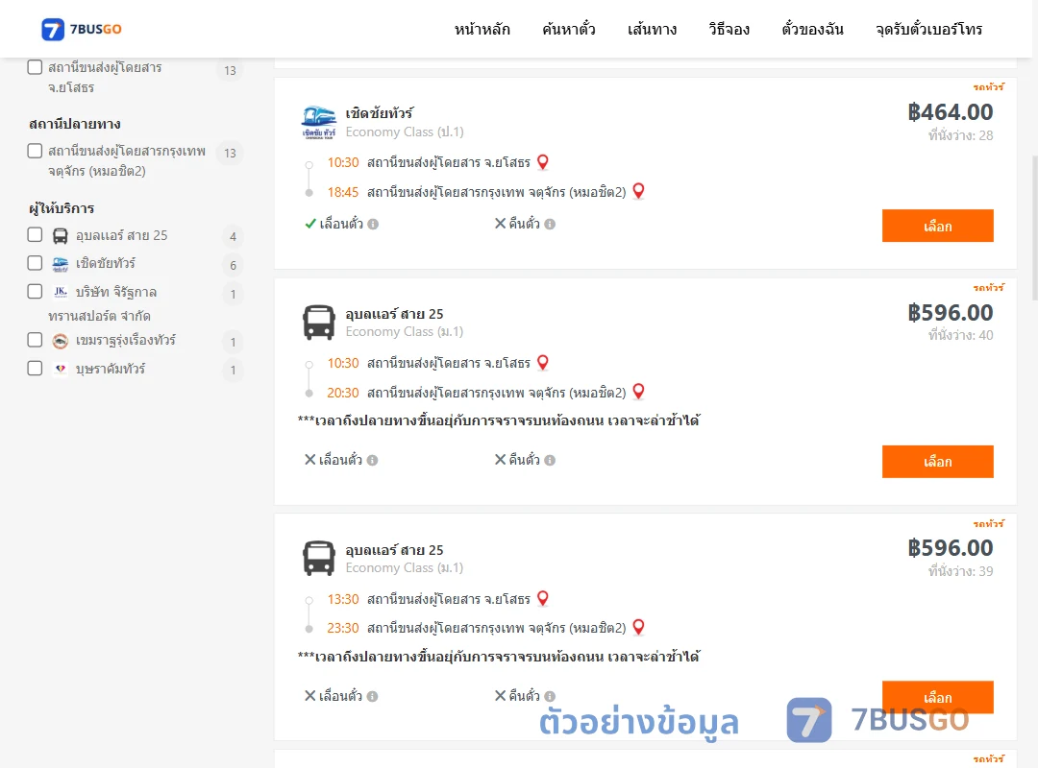
Task: Go to the เส้นทาง menu item
Action: click(652, 29)
